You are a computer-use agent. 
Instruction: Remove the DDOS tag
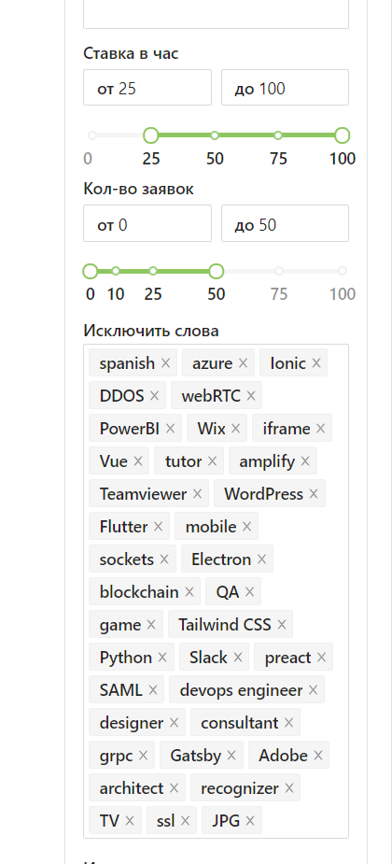[154, 396]
